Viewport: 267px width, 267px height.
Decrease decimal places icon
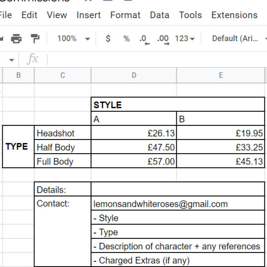[145, 40]
